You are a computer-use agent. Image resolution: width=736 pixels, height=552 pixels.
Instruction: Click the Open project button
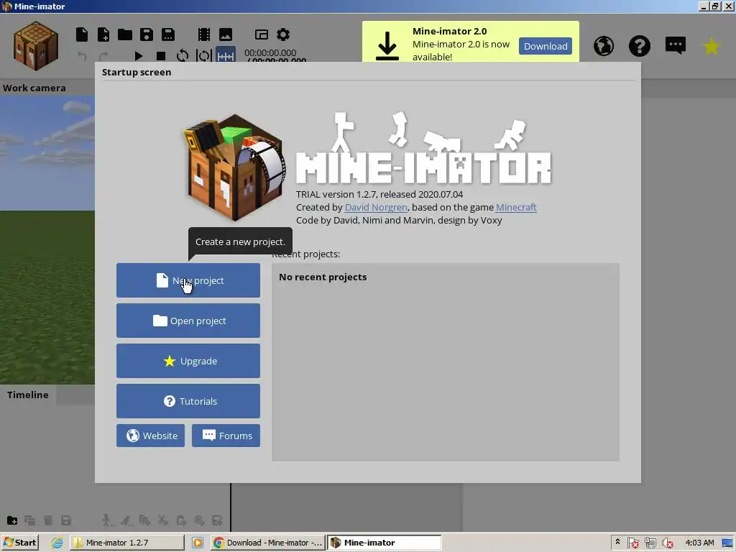pyautogui.click(x=188, y=321)
